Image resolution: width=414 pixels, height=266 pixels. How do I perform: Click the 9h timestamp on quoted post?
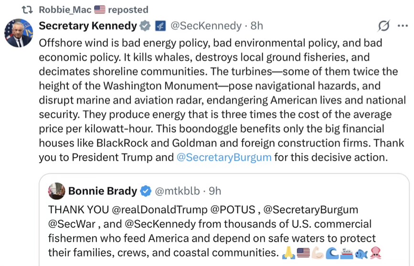tap(215, 191)
